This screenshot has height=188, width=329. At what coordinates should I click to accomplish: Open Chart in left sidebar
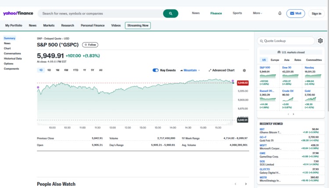click(7, 48)
